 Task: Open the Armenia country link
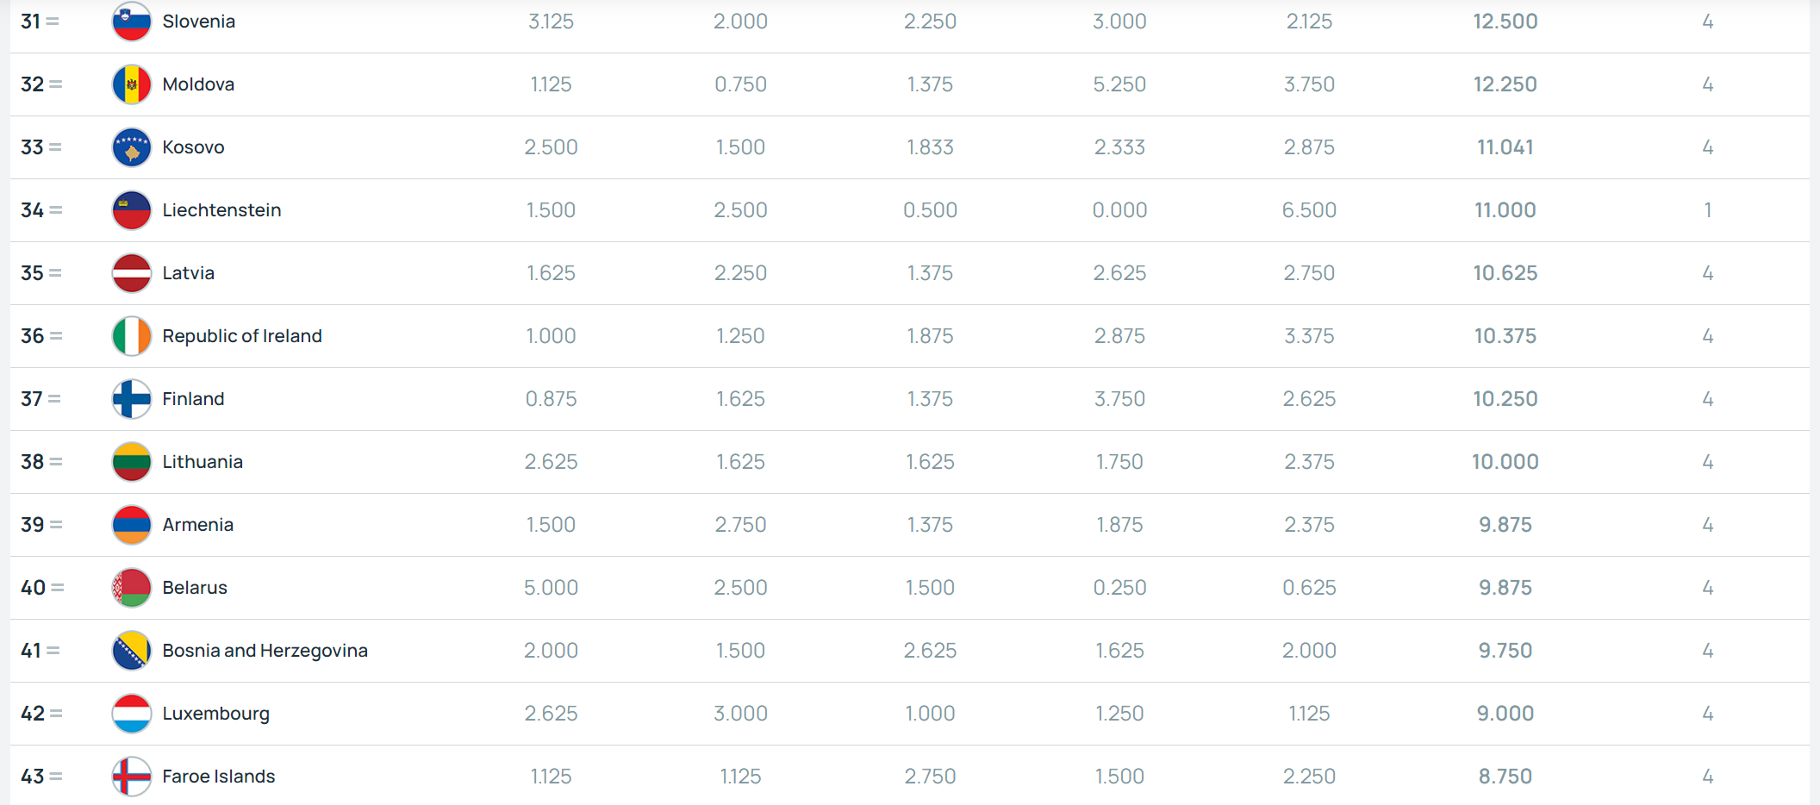point(198,525)
